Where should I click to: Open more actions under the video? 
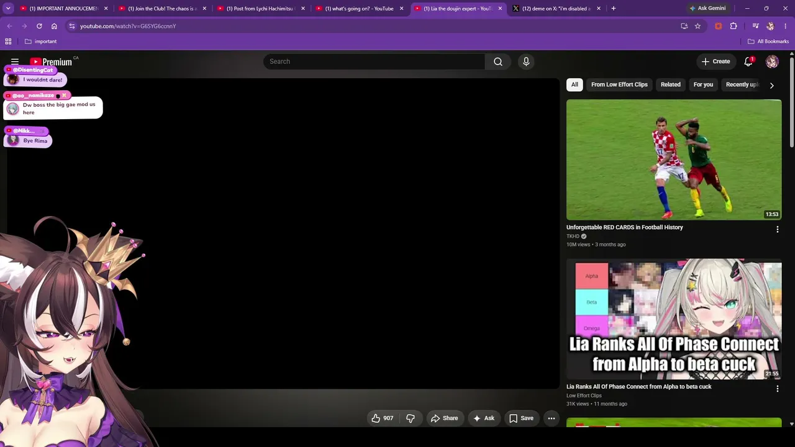(x=551, y=418)
